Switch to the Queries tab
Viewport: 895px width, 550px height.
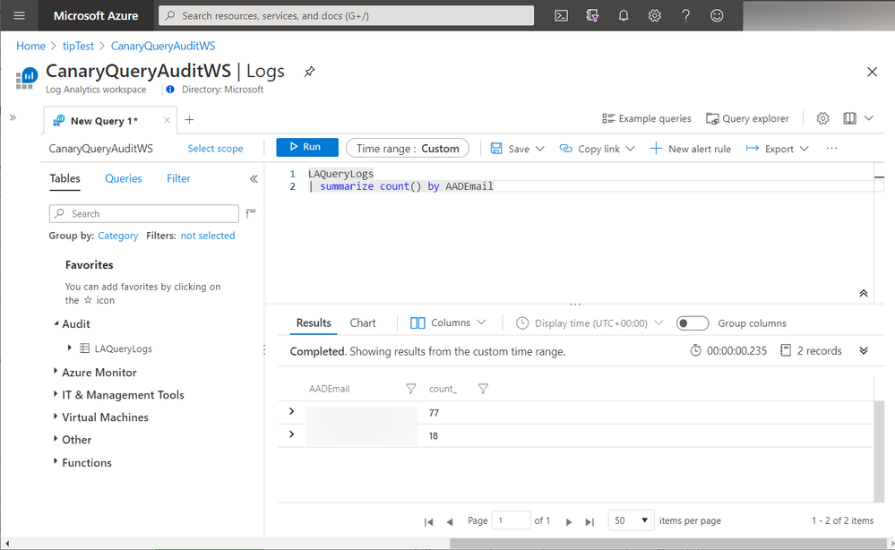click(x=124, y=178)
